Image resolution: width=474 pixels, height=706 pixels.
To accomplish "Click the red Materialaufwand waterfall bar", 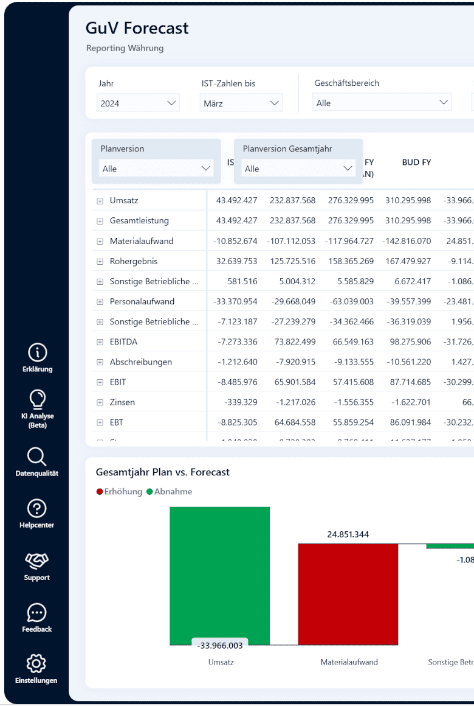I will click(x=348, y=595).
